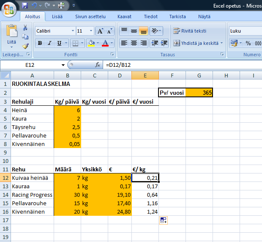Decrease font size with the small A
The width and height of the screenshot is (262, 242).
click(110, 31)
